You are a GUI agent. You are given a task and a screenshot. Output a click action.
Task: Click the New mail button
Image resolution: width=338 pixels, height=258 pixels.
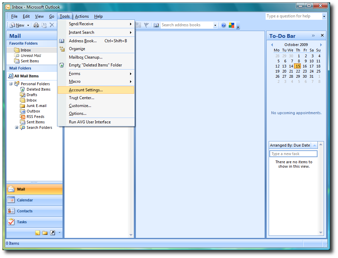pyautogui.click(x=17, y=26)
